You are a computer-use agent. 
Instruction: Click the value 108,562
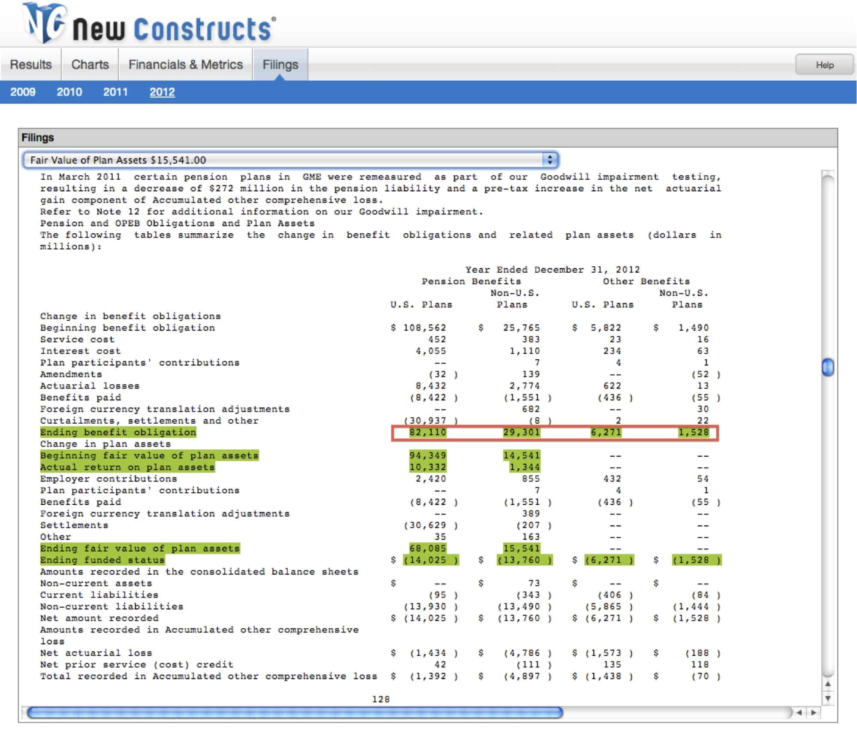pyautogui.click(x=425, y=328)
